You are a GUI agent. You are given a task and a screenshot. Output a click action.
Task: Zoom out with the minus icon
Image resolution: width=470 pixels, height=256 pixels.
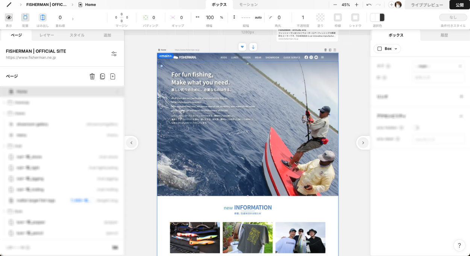coord(335,5)
